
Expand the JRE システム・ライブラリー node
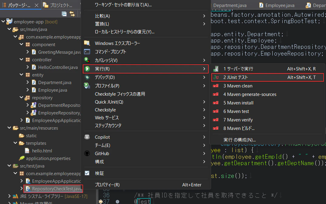[x=9, y=196]
